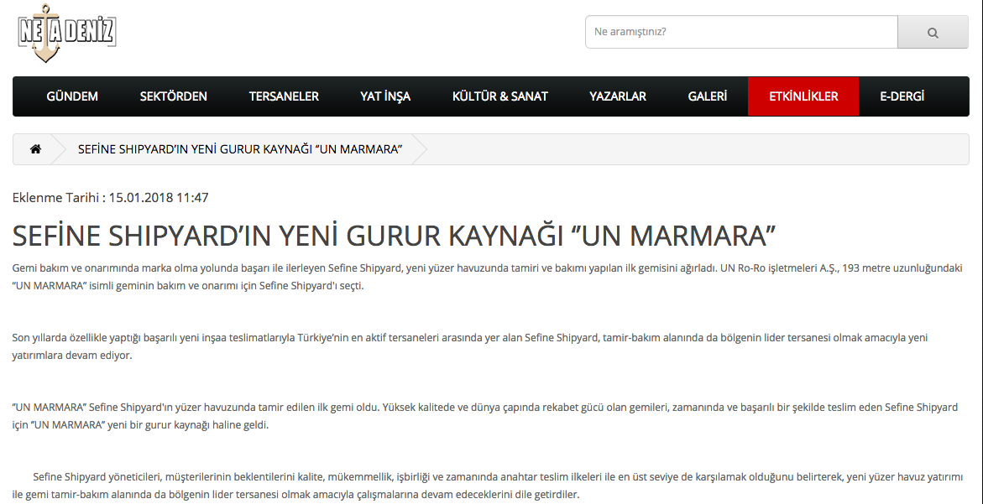Screen dimensions: 983x504
Task: Open the GALERİ menu item
Action: click(707, 96)
